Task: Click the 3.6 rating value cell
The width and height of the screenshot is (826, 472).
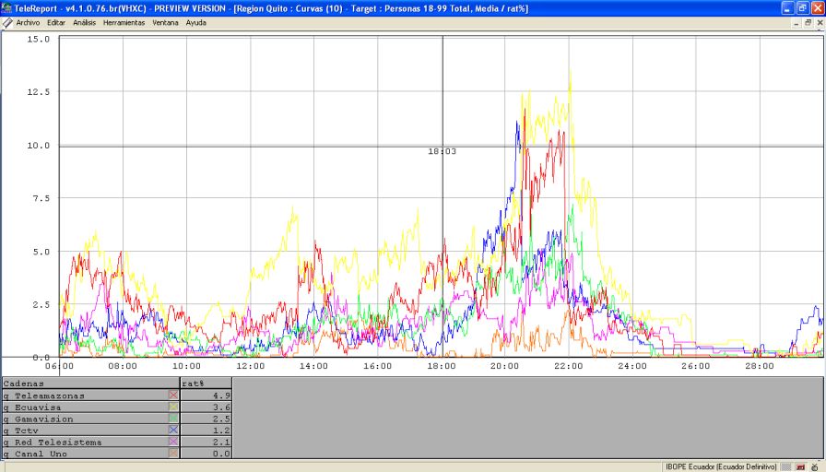Action: [x=206, y=407]
